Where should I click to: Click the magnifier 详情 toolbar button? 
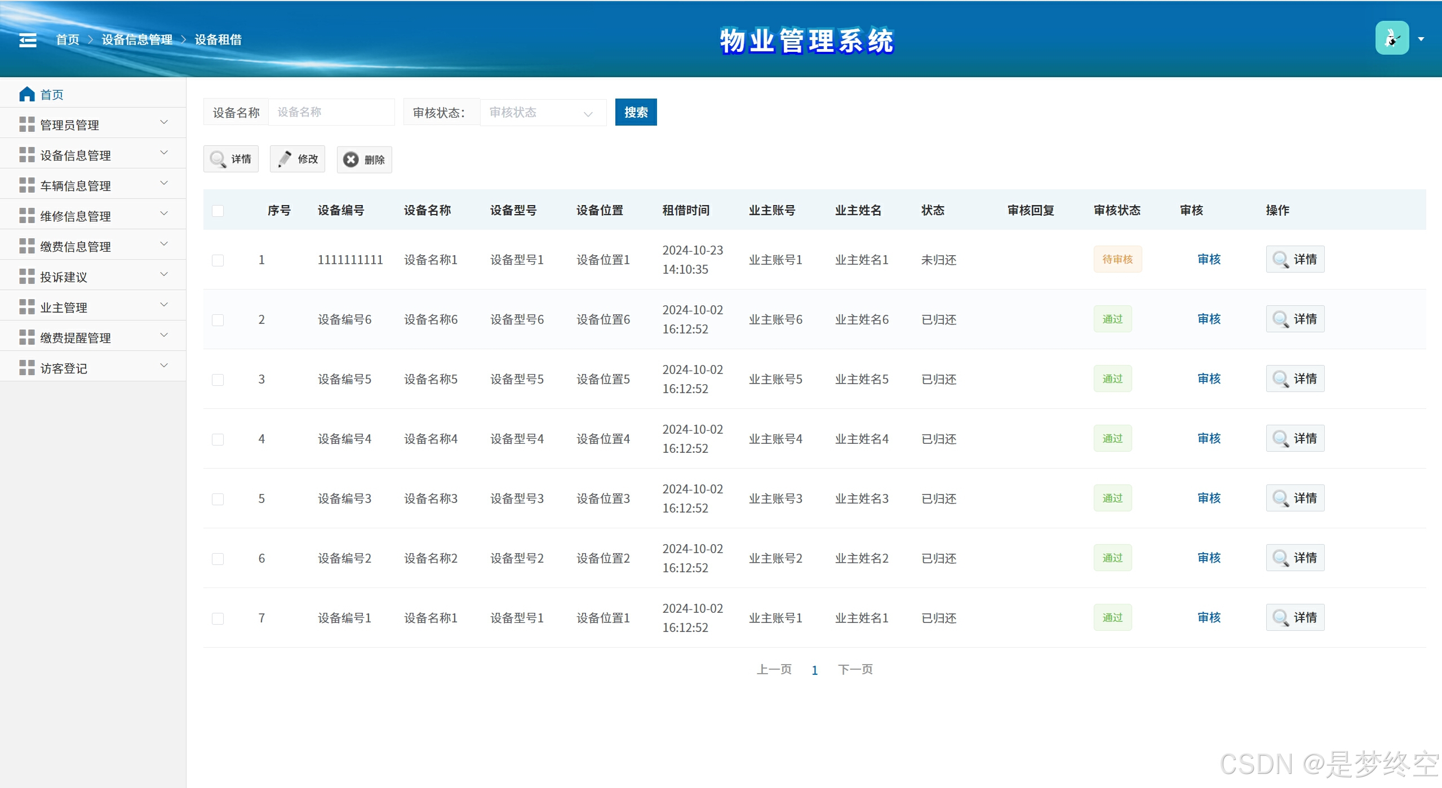pos(231,159)
